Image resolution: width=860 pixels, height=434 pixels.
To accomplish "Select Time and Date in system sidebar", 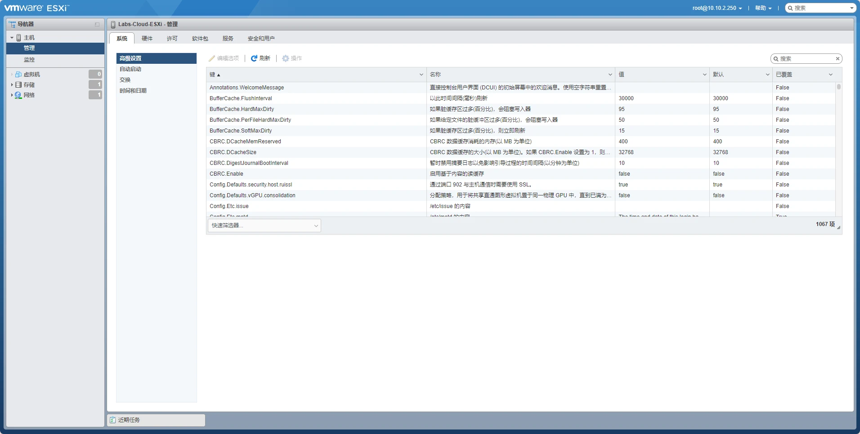I will pos(133,91).
